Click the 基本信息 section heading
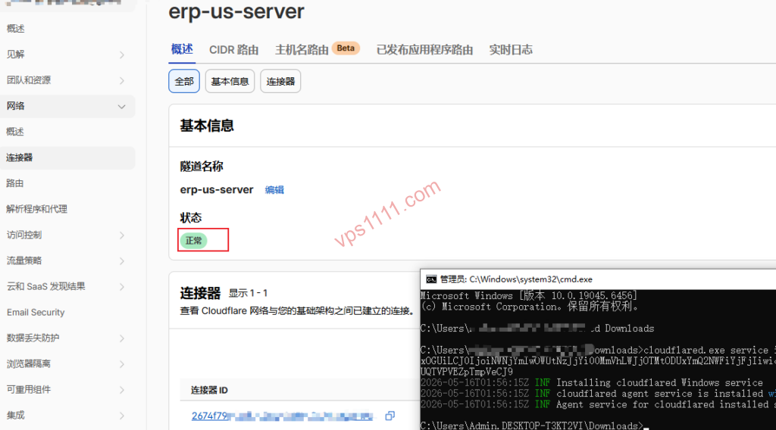 207,126
